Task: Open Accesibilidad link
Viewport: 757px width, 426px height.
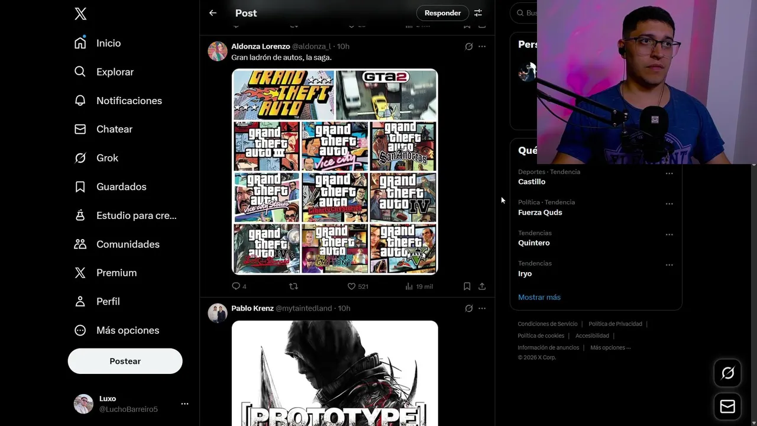Action: (592, 335)
